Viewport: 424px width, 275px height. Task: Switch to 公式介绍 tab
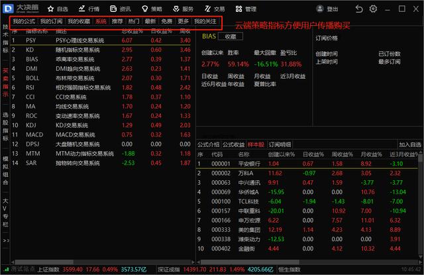point(208,144)
